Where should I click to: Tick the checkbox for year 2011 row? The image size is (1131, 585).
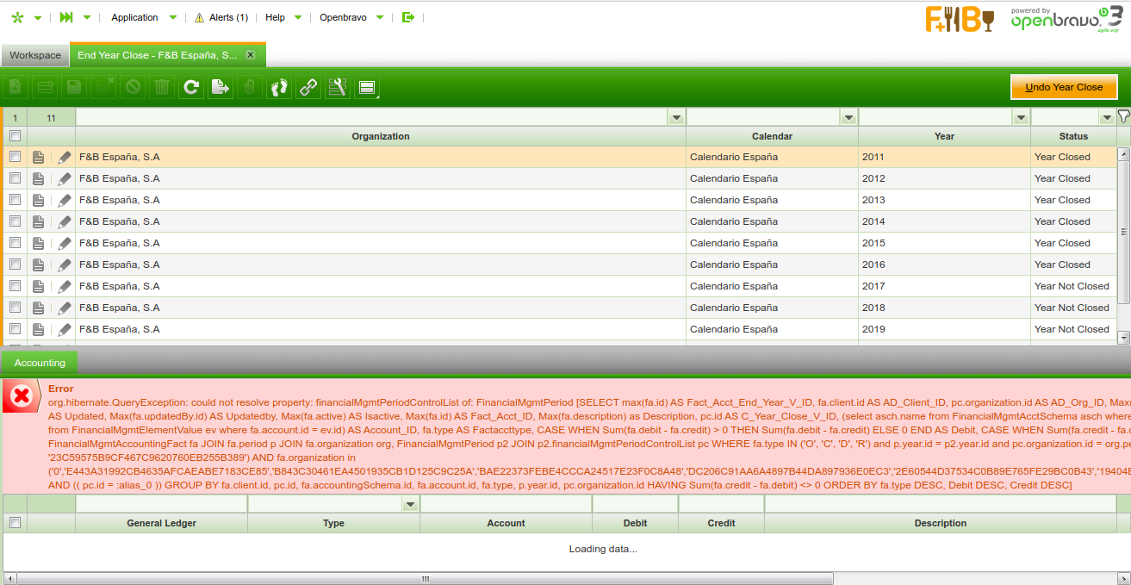point(15,157)
